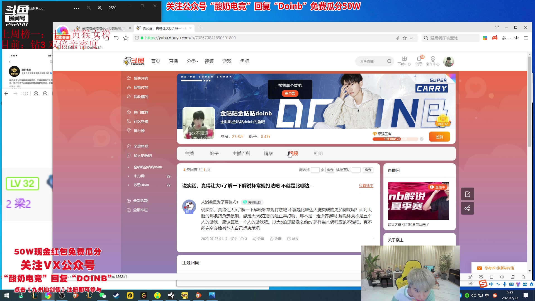Click the floating share icon
The image size is (535, 301).
coord(468,208)
